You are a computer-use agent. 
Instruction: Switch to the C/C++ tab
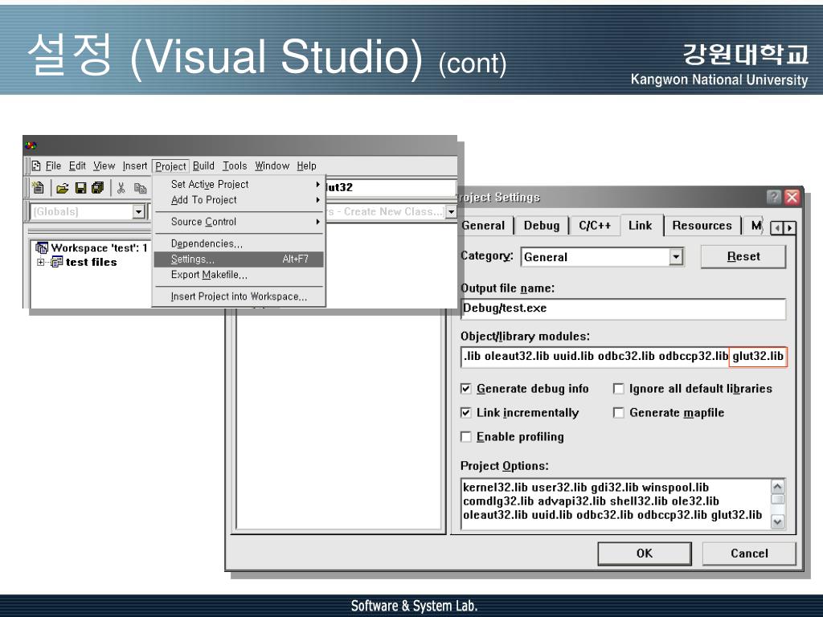tap(595, 226)
